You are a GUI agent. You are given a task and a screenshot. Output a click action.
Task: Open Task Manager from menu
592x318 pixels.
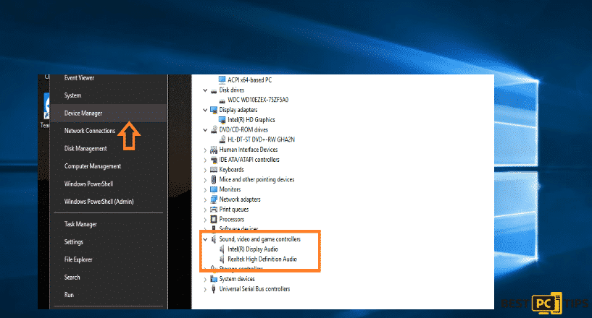click(109, 224)
